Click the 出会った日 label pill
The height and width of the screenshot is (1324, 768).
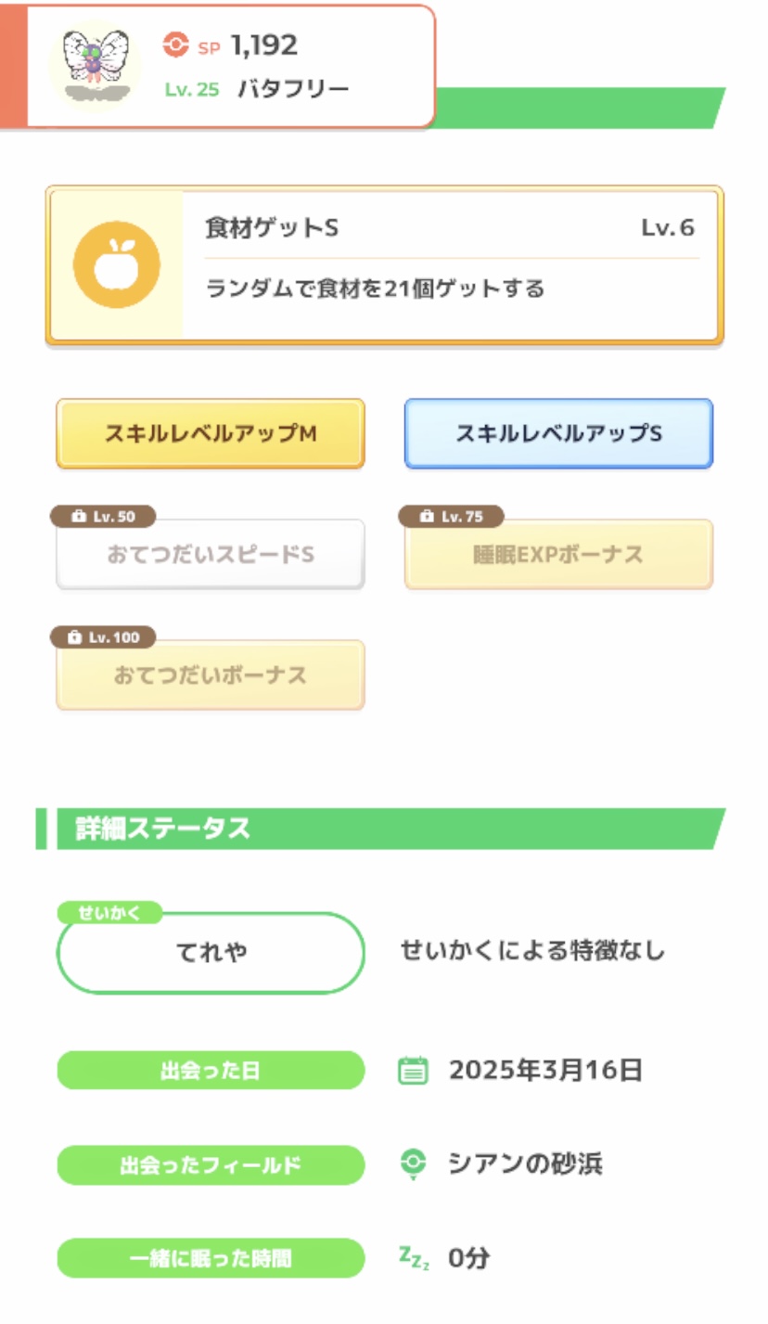(x=211, y=1071)
